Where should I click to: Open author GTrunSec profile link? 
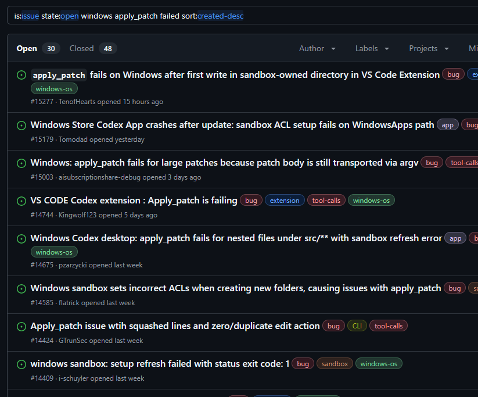[73, 341]
